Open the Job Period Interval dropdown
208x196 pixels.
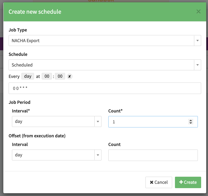[53, 122]
